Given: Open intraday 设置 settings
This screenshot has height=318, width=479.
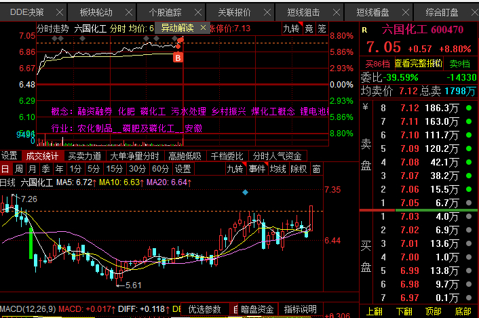Looking at the screenshot, I should pyautogui.click(x=9, y=156).
